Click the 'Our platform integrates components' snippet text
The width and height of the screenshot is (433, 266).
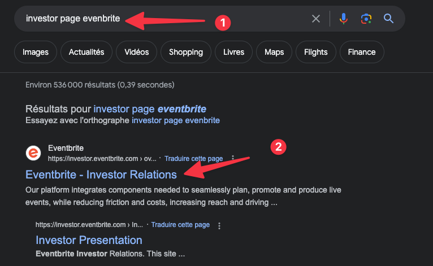183,196
